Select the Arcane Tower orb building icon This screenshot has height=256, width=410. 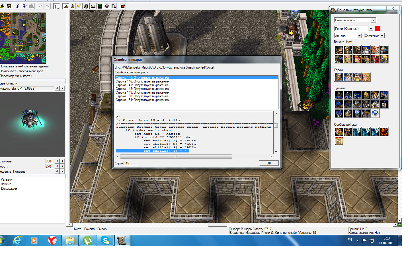click(x=357, y=113)
